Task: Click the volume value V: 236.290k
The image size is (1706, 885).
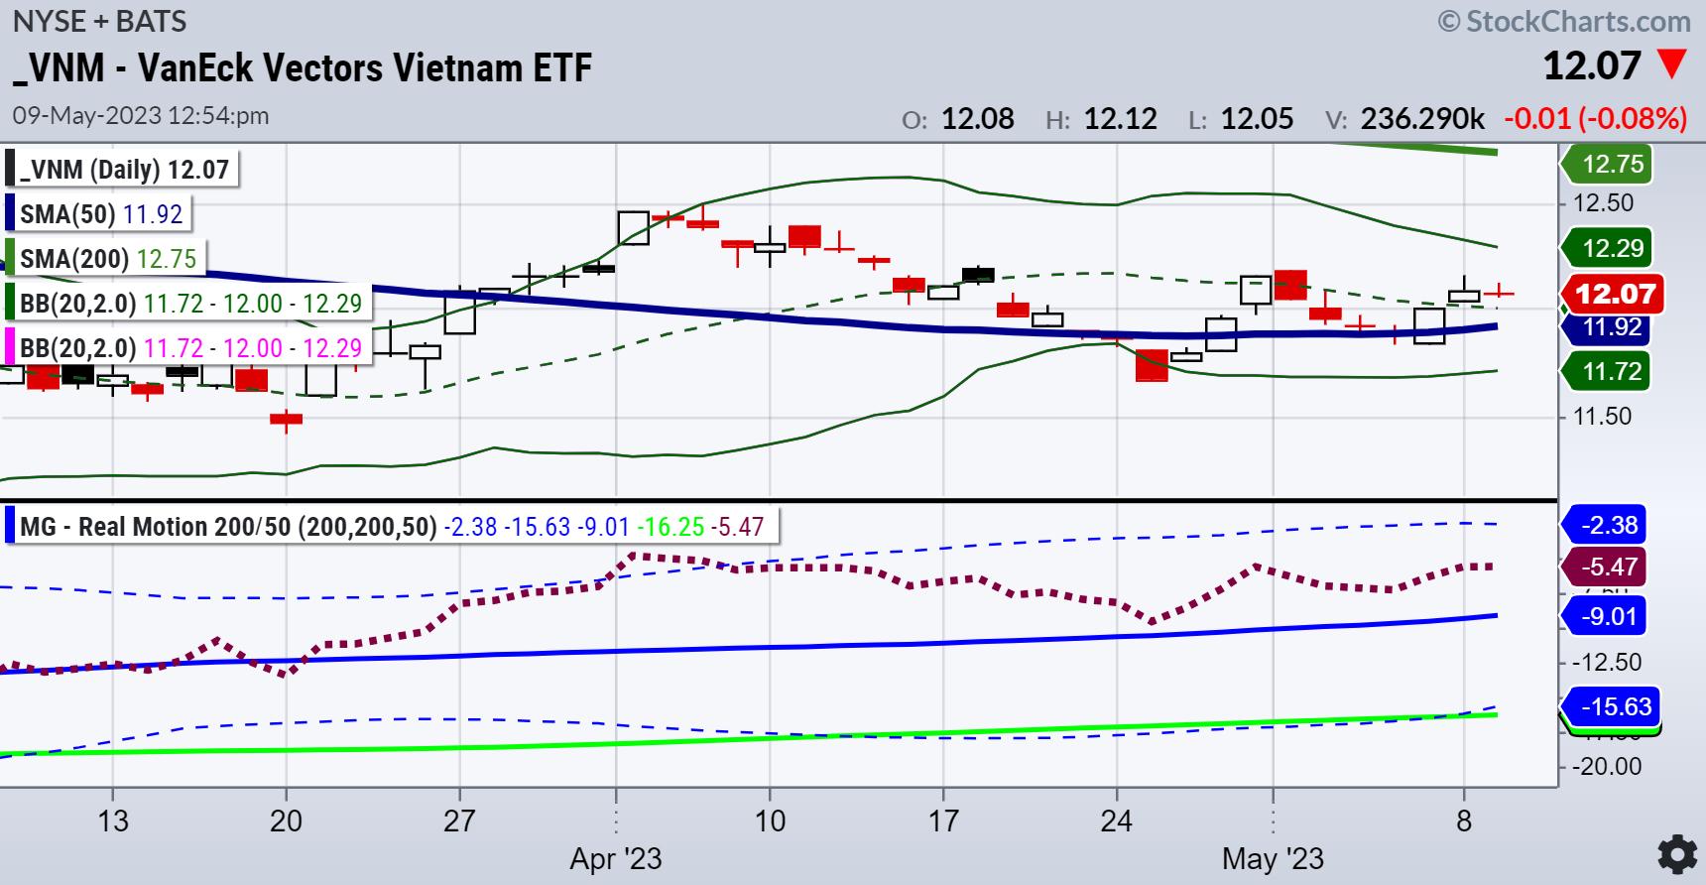Action: tap(1404, 119)
